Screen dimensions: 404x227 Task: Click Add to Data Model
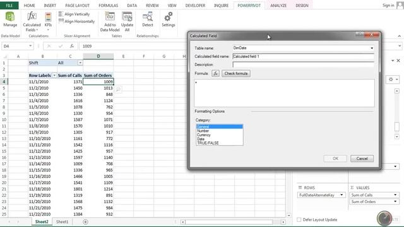pyautogui.click(x=110, y=21)
